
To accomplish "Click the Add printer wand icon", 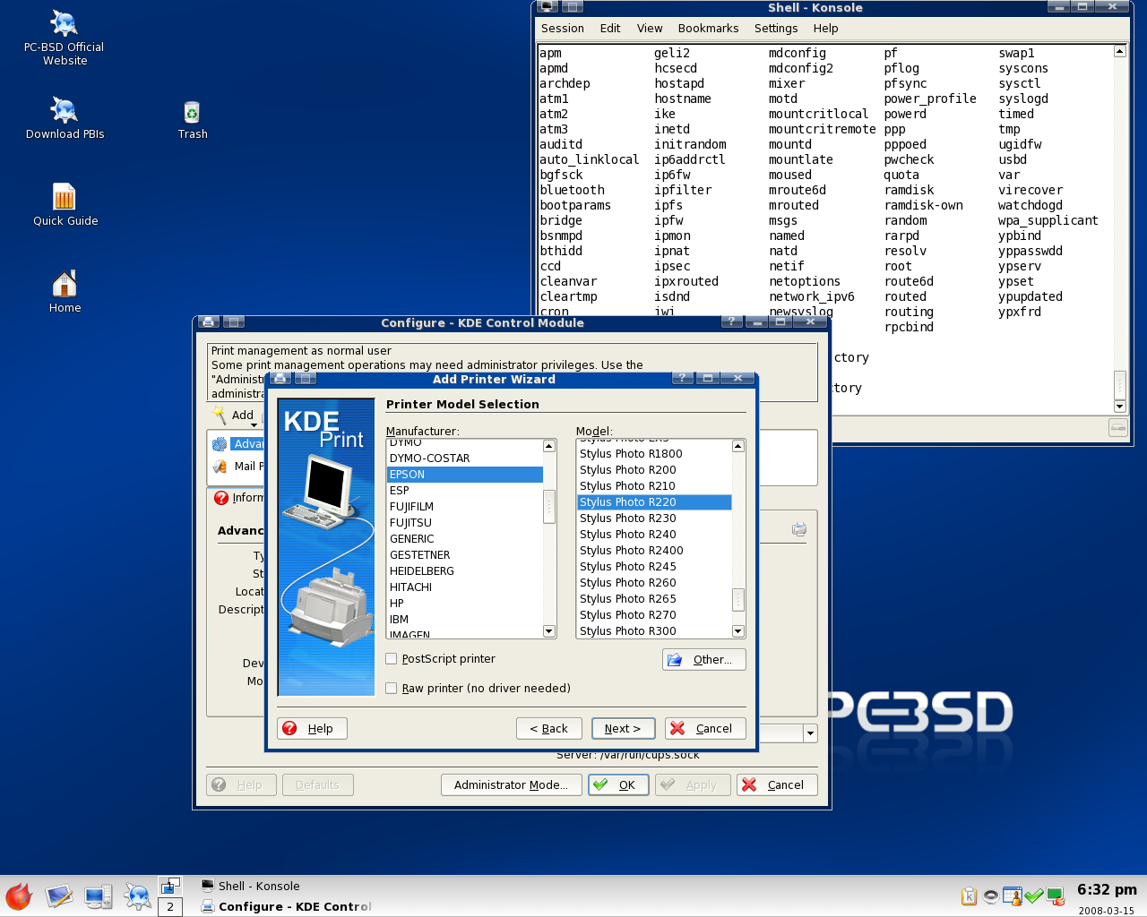I will click(x=220, y=416).
